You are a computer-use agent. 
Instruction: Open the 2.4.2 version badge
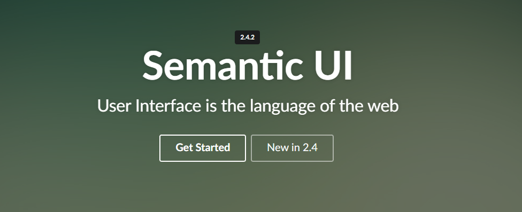coord(247,37)
